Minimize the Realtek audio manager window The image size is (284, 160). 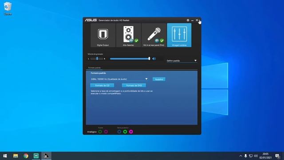[192, 20]
